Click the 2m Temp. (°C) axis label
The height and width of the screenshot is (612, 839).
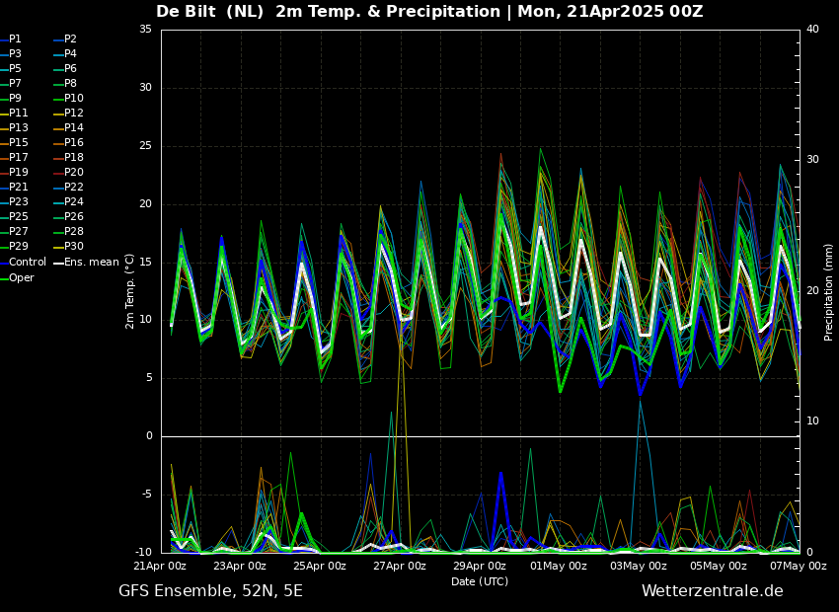[x=130, y=290]
